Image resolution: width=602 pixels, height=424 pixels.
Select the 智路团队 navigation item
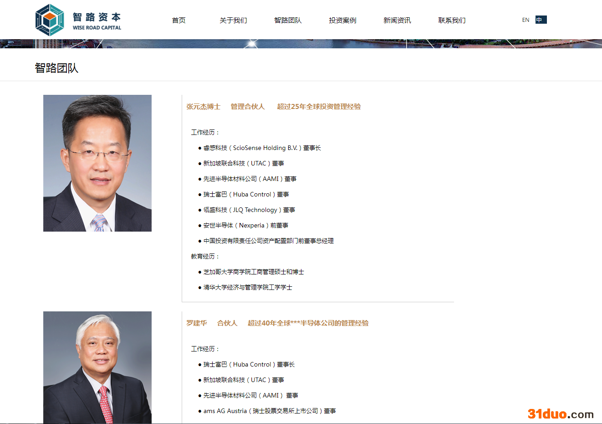point(288,20)
